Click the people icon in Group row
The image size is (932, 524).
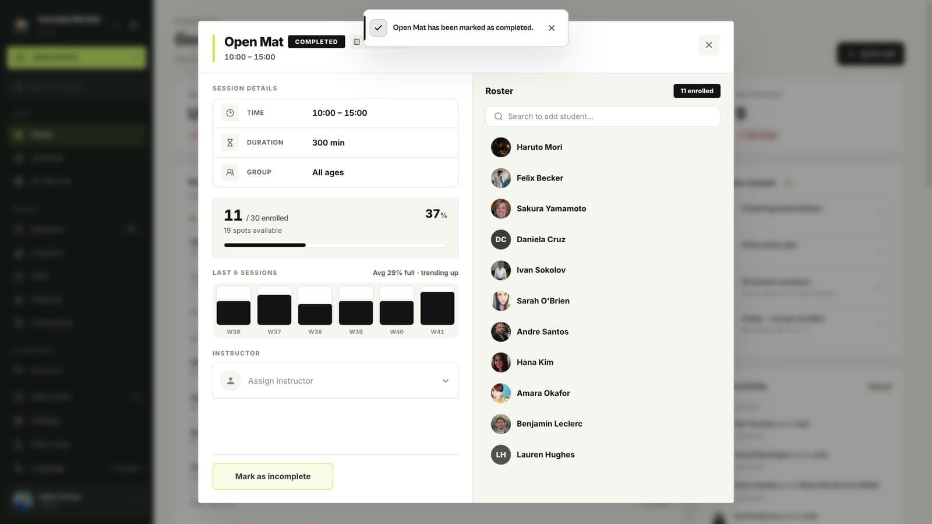230,172
